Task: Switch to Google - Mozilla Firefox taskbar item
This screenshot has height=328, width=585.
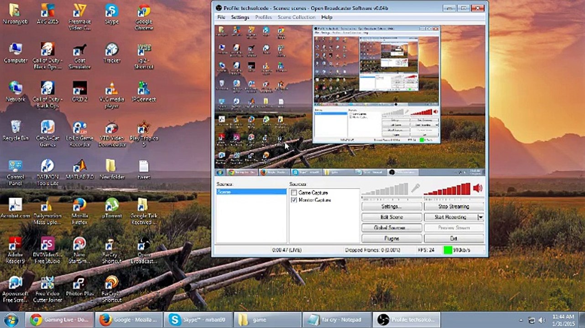Action: 129,320
